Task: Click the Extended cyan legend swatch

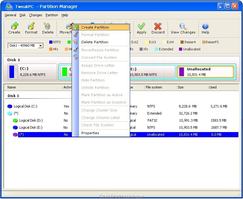Action: [x=156, y=49]
